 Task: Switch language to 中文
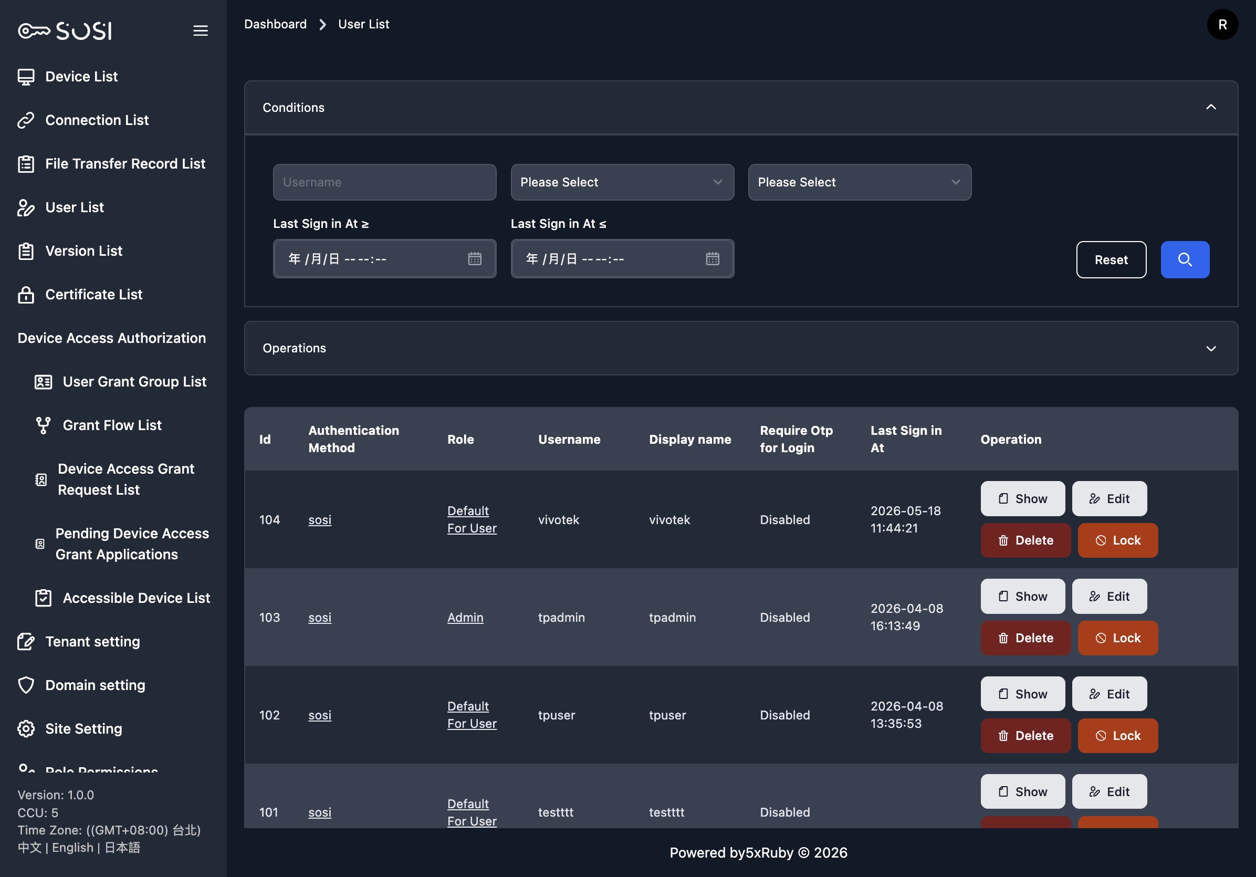click(x=29, y=848)
